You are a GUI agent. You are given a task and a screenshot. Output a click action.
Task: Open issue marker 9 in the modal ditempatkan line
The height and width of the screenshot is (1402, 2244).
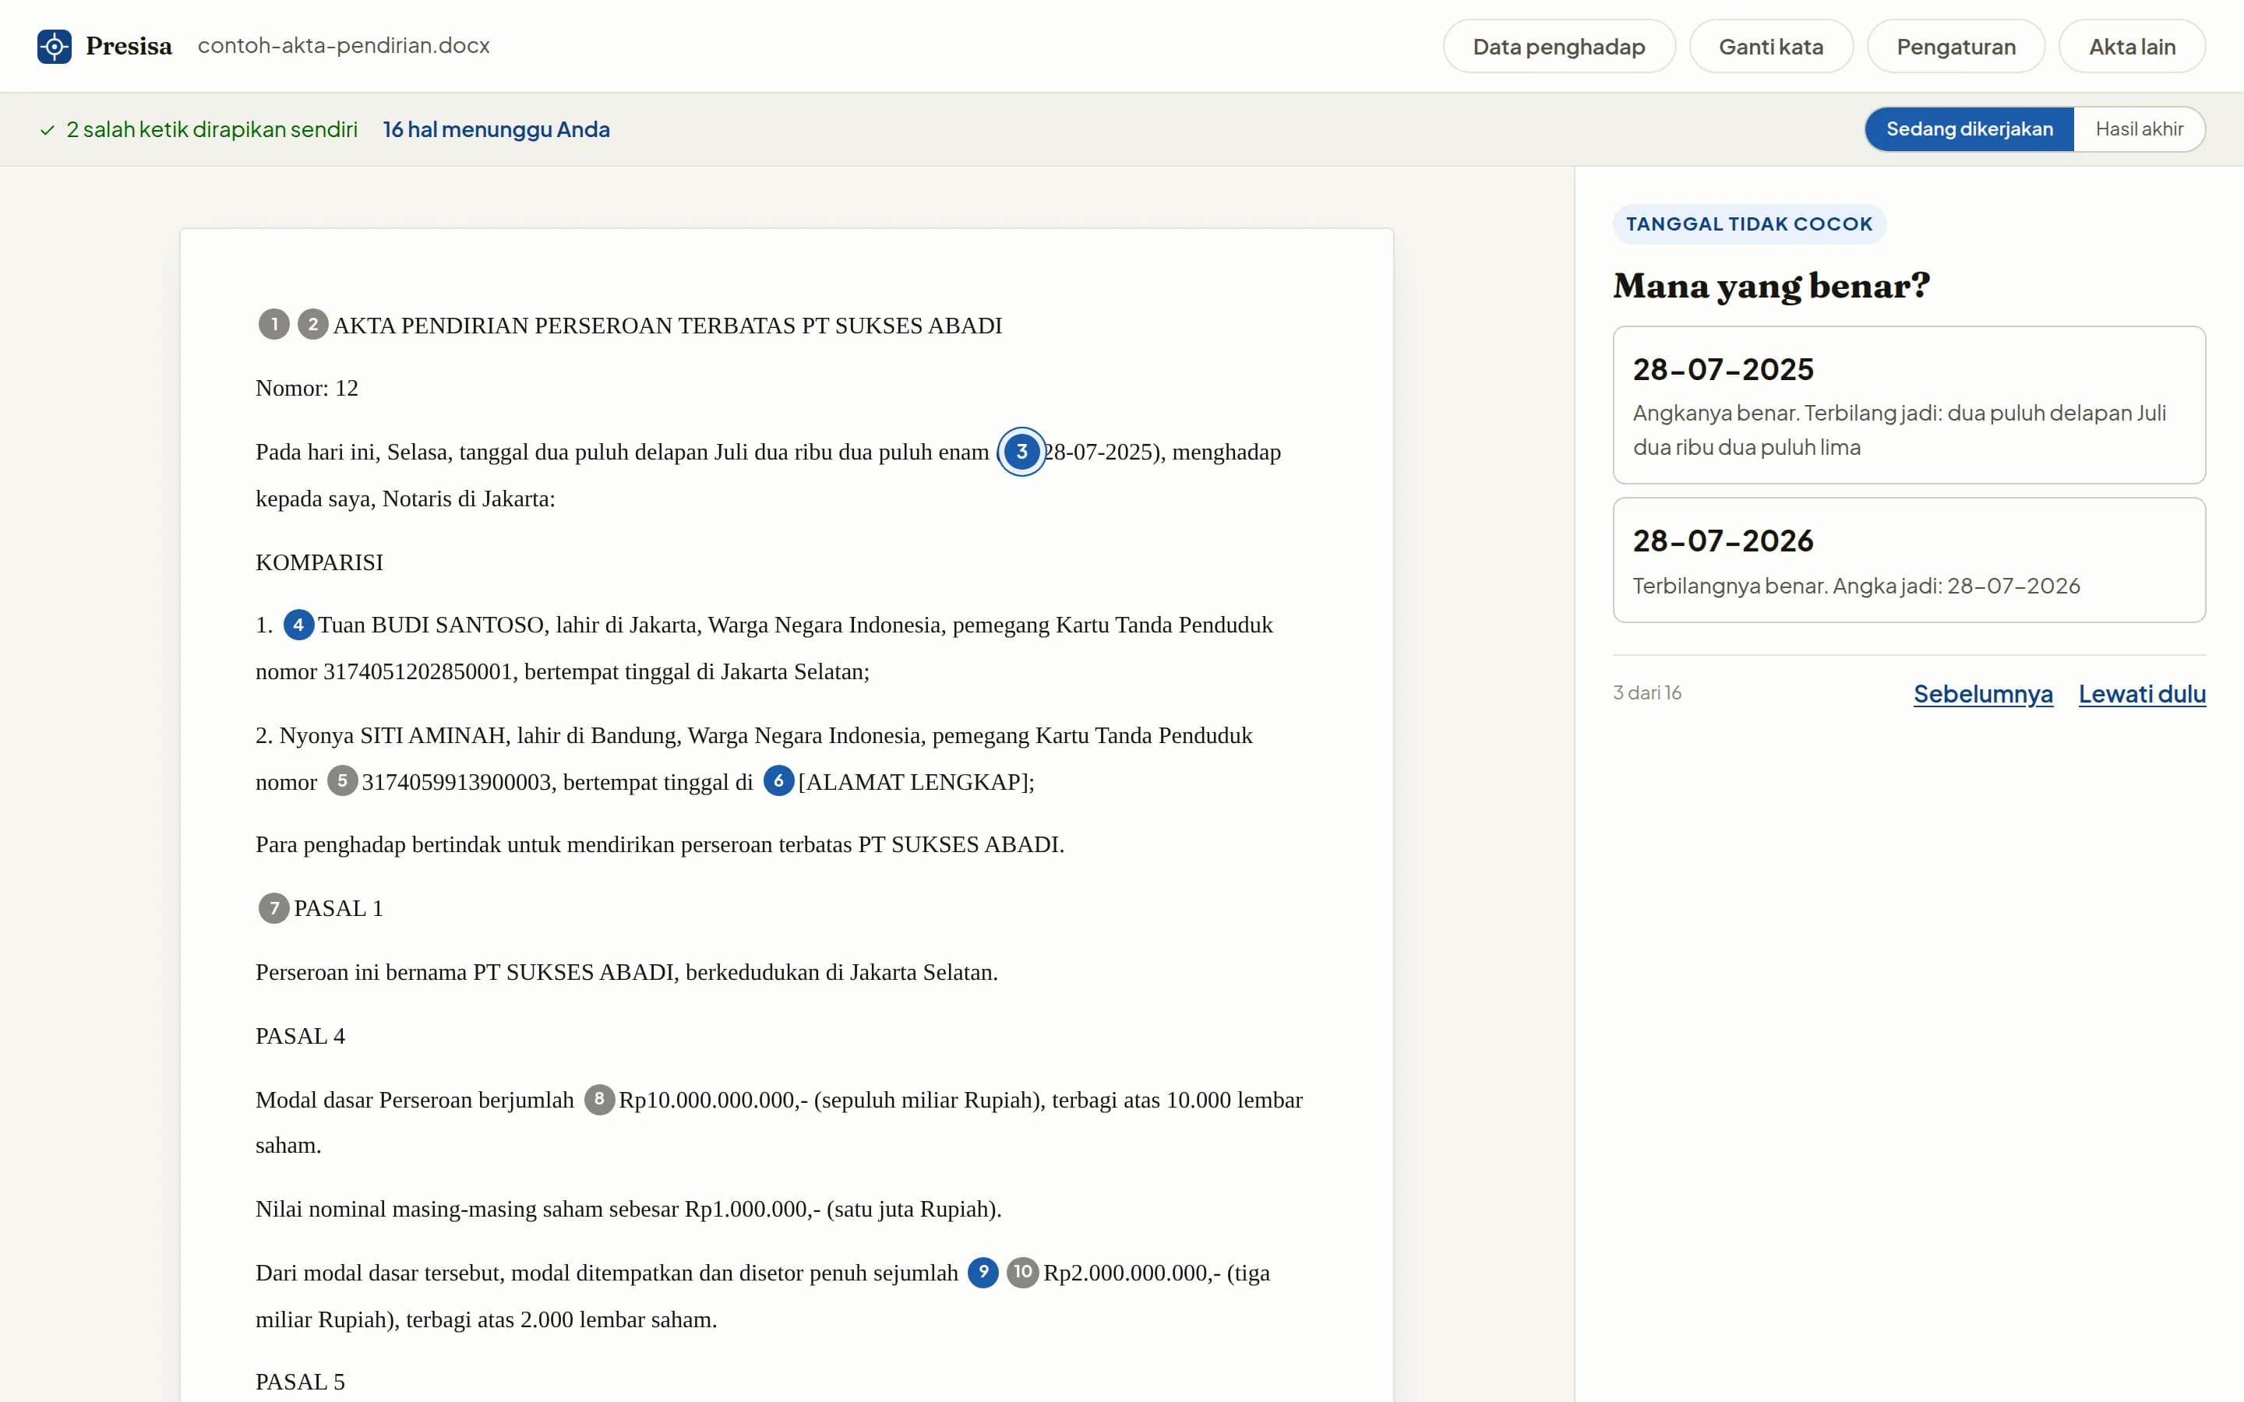983,1272
